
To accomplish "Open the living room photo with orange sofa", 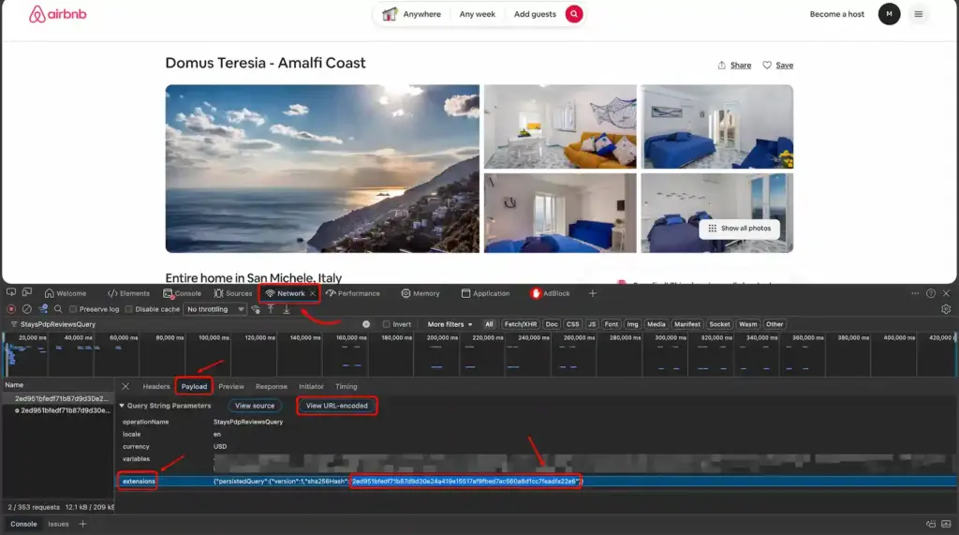I will (x=560, y=126).
